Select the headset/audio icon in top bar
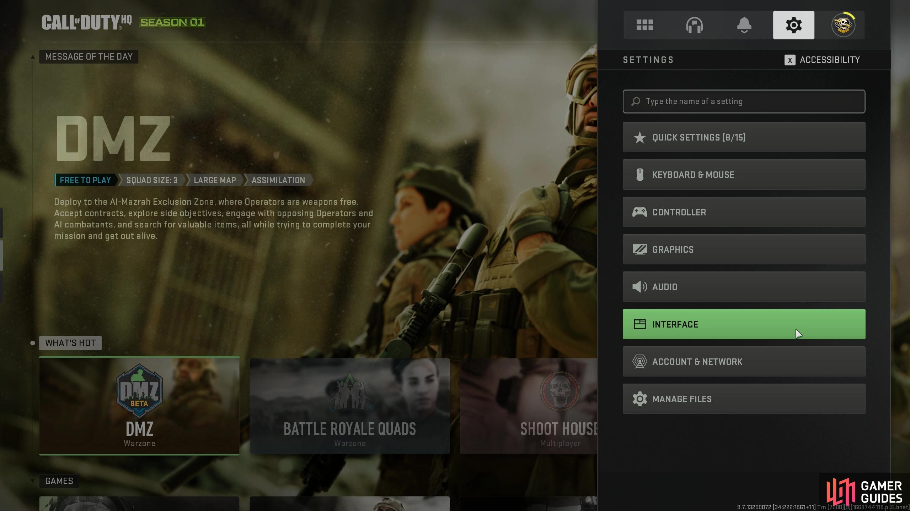The image size is (910, 511). 694,25
